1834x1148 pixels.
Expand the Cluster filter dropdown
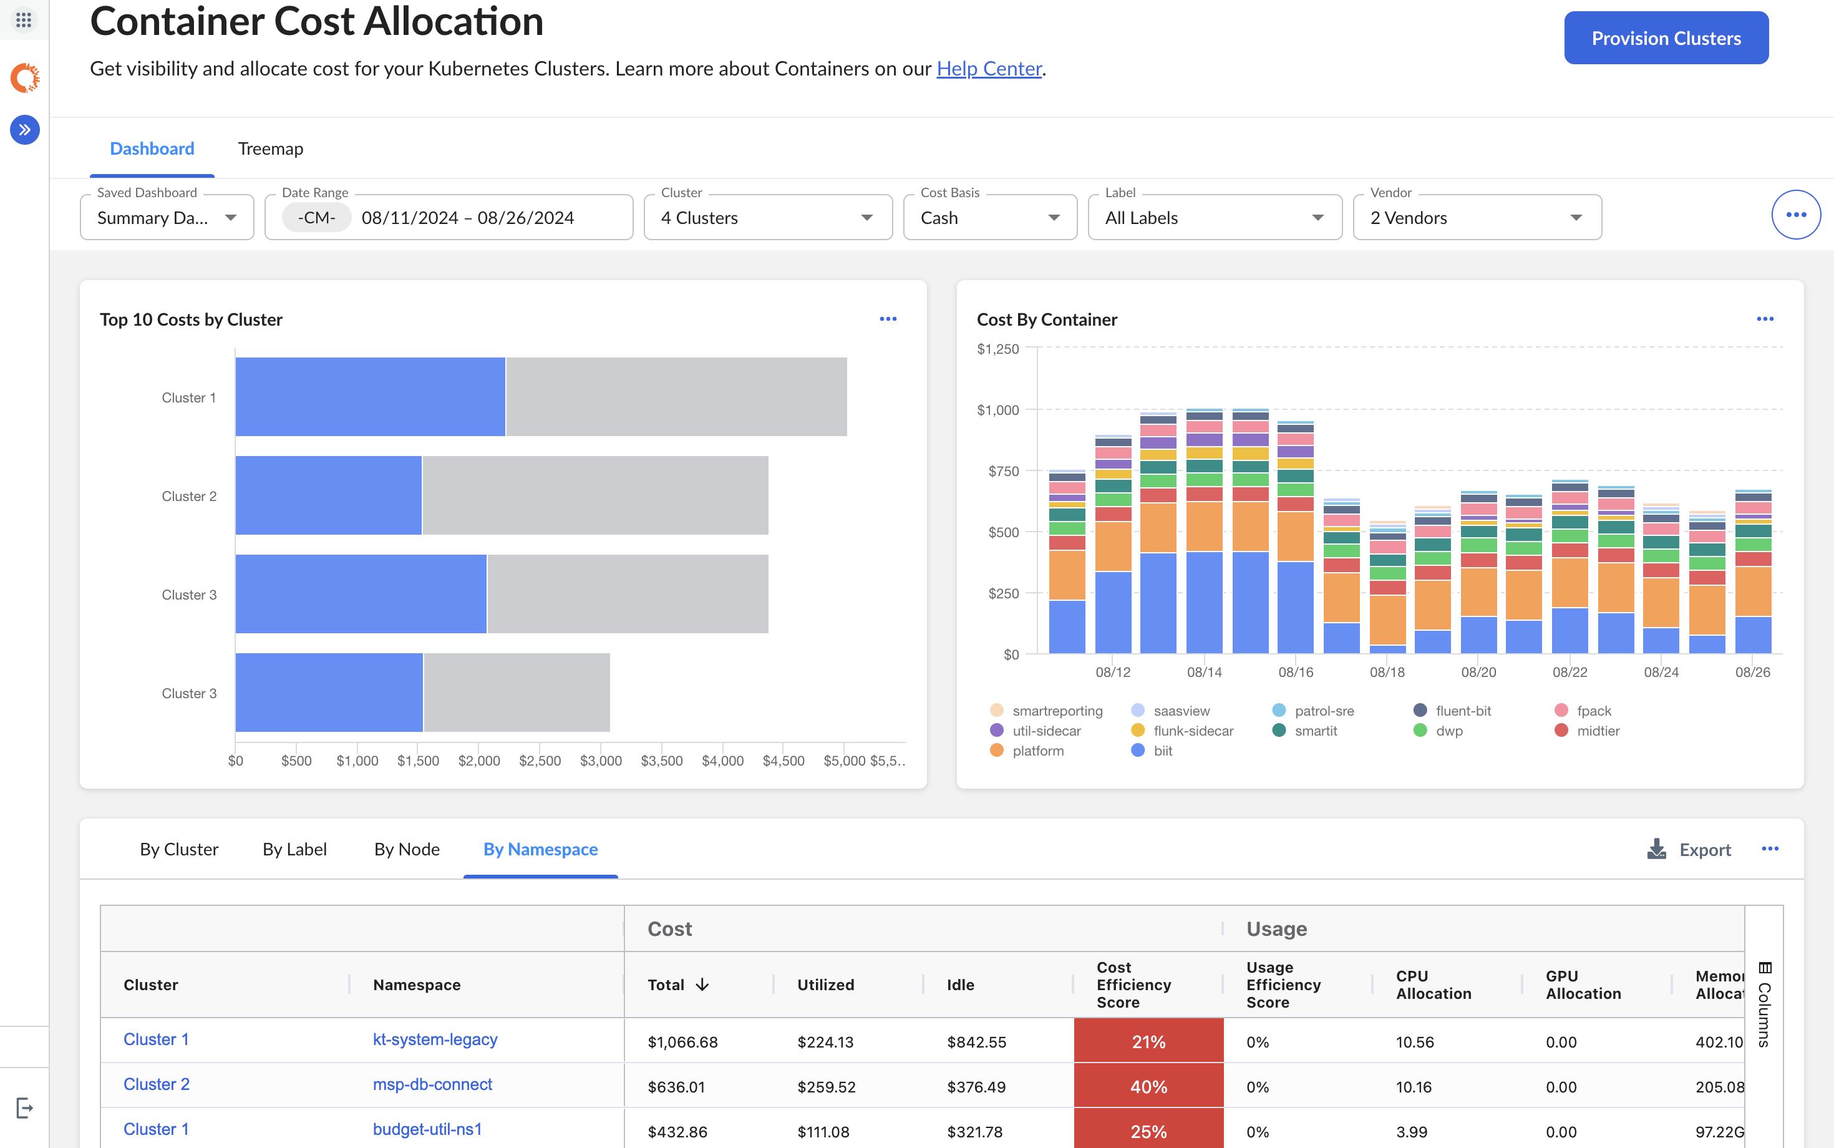767,218
